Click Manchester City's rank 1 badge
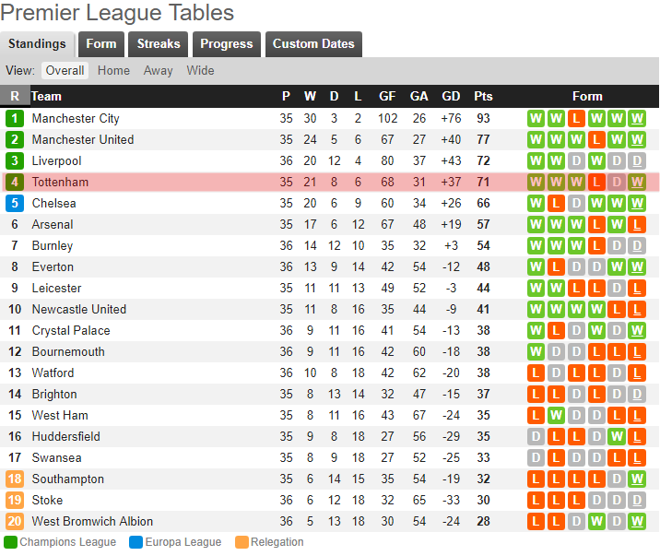 pyautogui.click(x=15, y=119)
